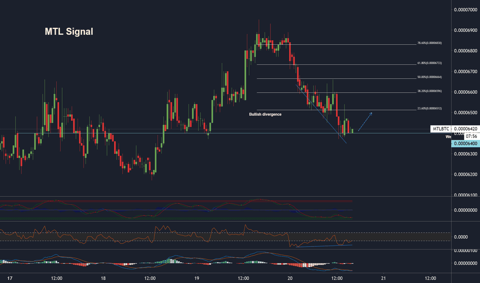Click 0.00006600 on the price scale
Image resolution: width=480 pixels, height=283 pixels.
(x=465, y=92)
